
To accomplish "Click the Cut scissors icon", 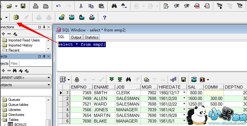I will pyautogui.click(x=81, y=6).
